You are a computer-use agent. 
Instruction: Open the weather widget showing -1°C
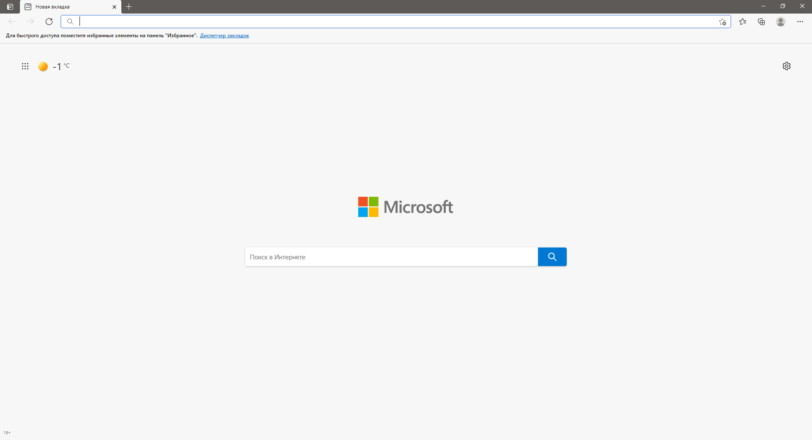click(x=54, y=66)
